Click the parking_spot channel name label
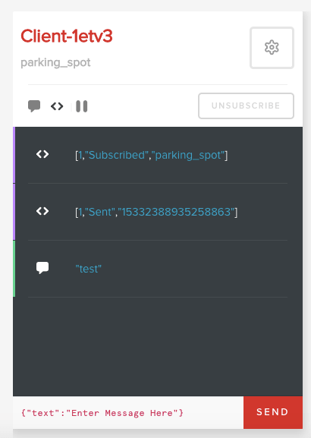 [x=55, y=62]
